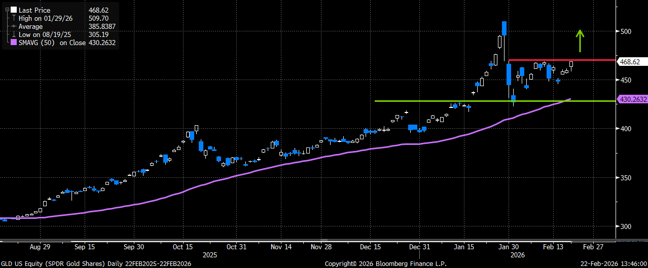Click the white Last Price color swatch
Viewport: 648px width, 268px height.
[13, 10]
